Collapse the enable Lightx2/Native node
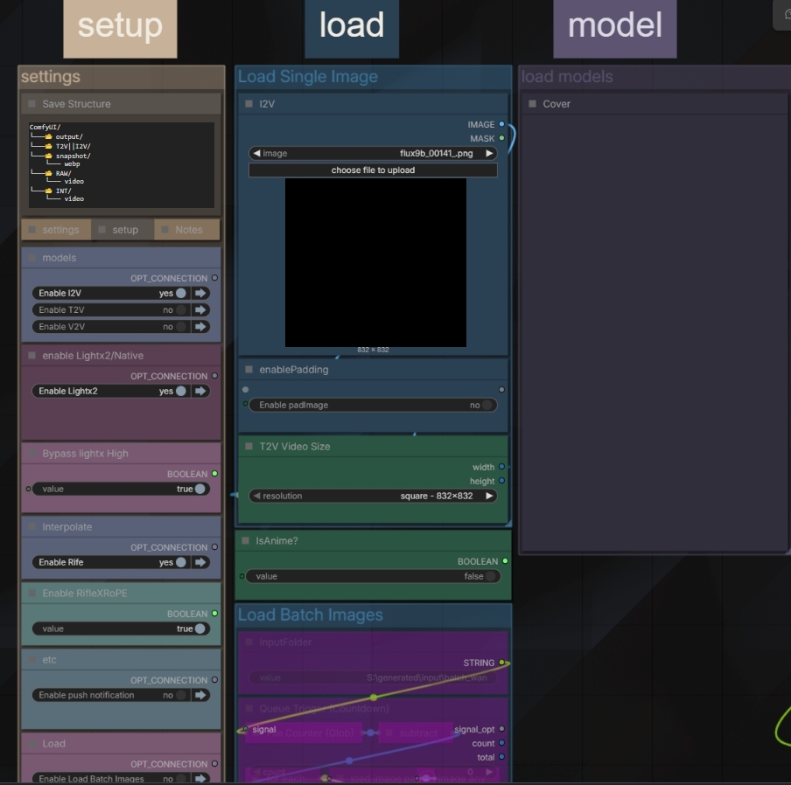791x785 pixels. tap(31, 355)
